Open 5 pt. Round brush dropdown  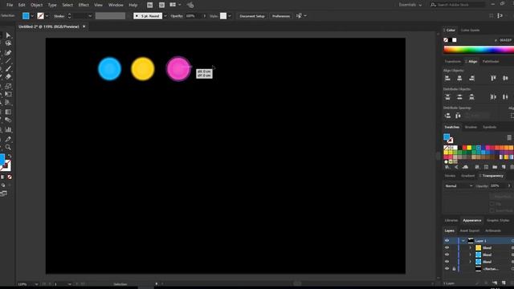click(x=165, y=16)
